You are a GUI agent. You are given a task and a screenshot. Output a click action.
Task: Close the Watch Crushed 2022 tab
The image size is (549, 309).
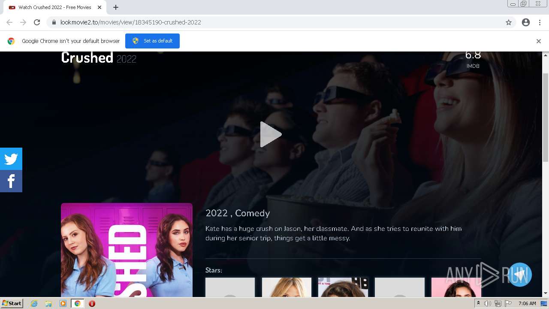(100, 7)
